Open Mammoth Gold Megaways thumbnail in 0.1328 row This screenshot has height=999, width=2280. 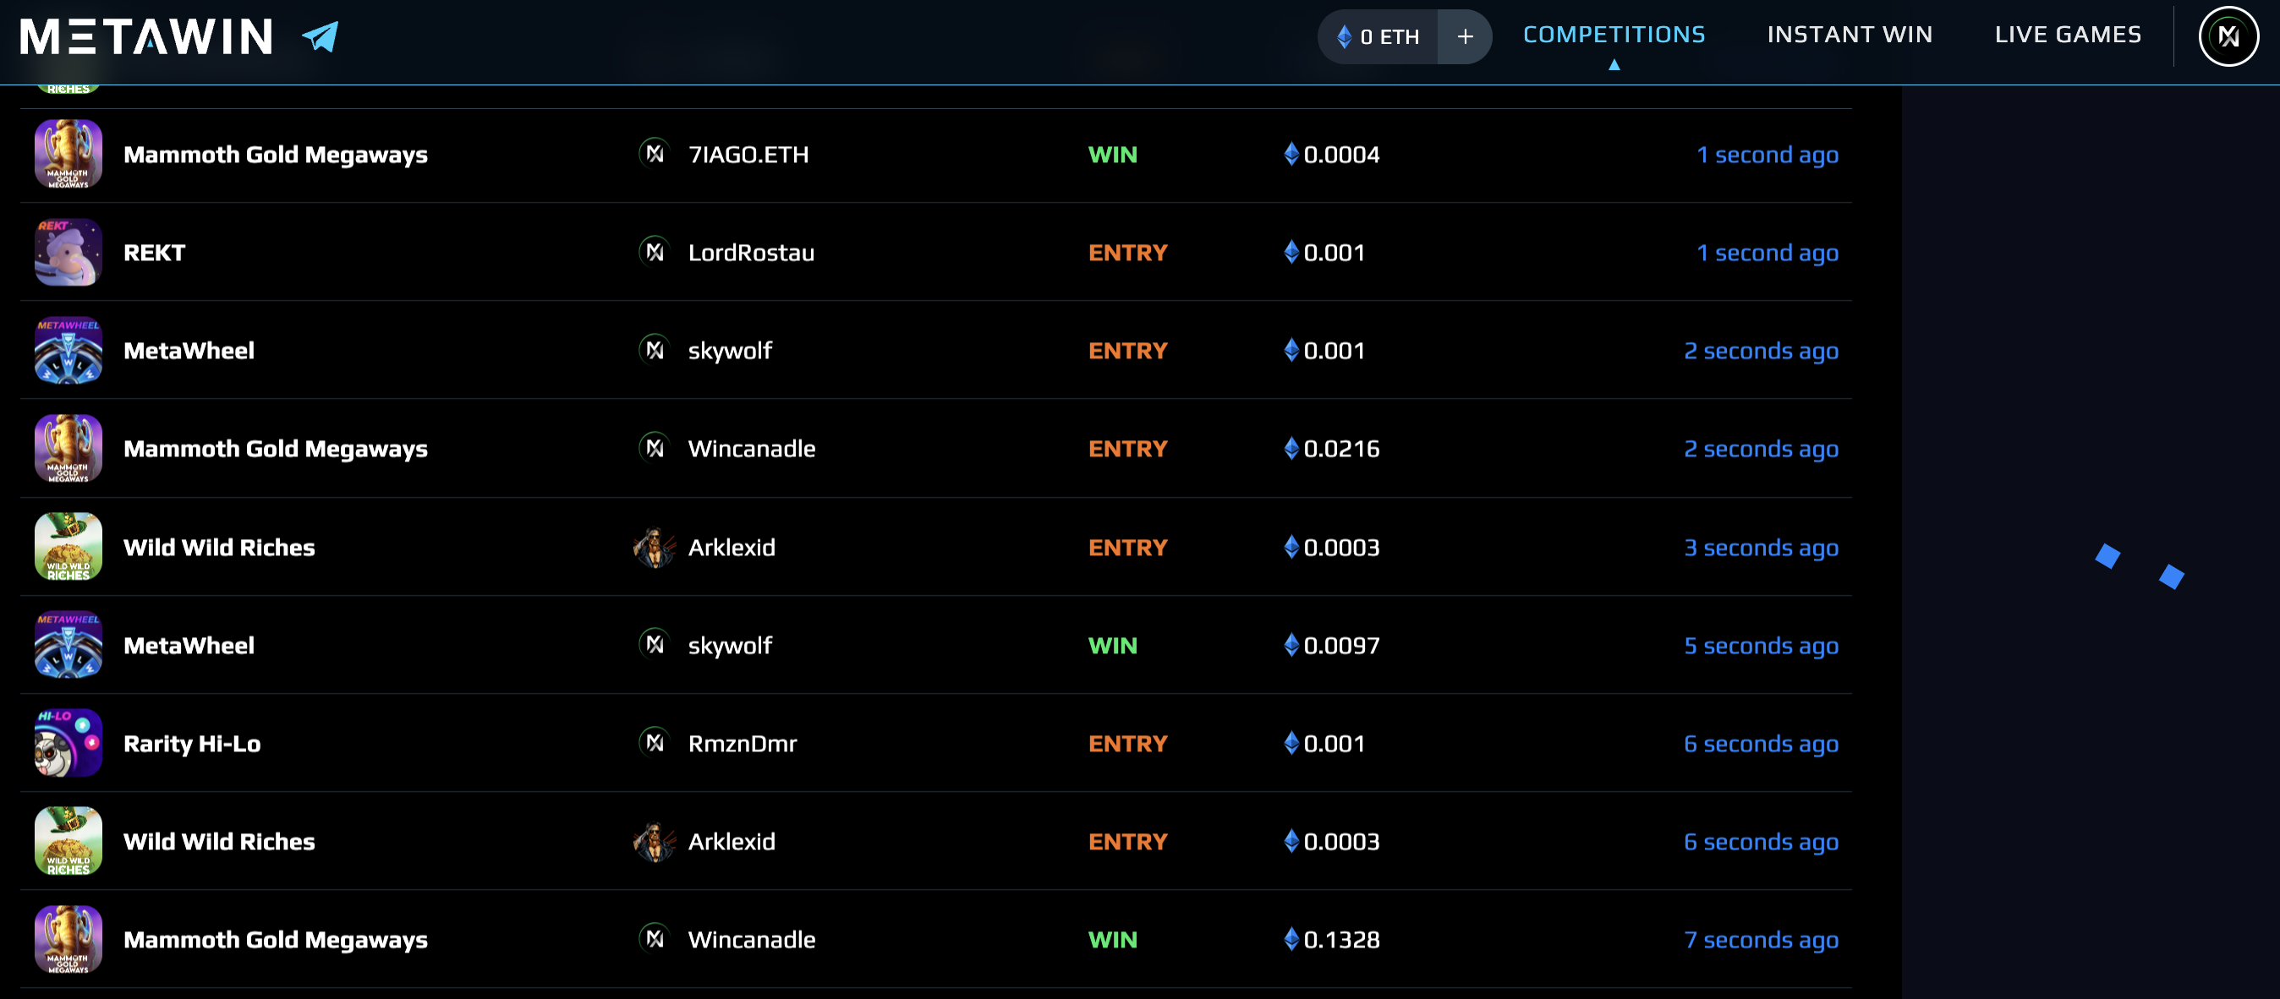coord(69,940)
